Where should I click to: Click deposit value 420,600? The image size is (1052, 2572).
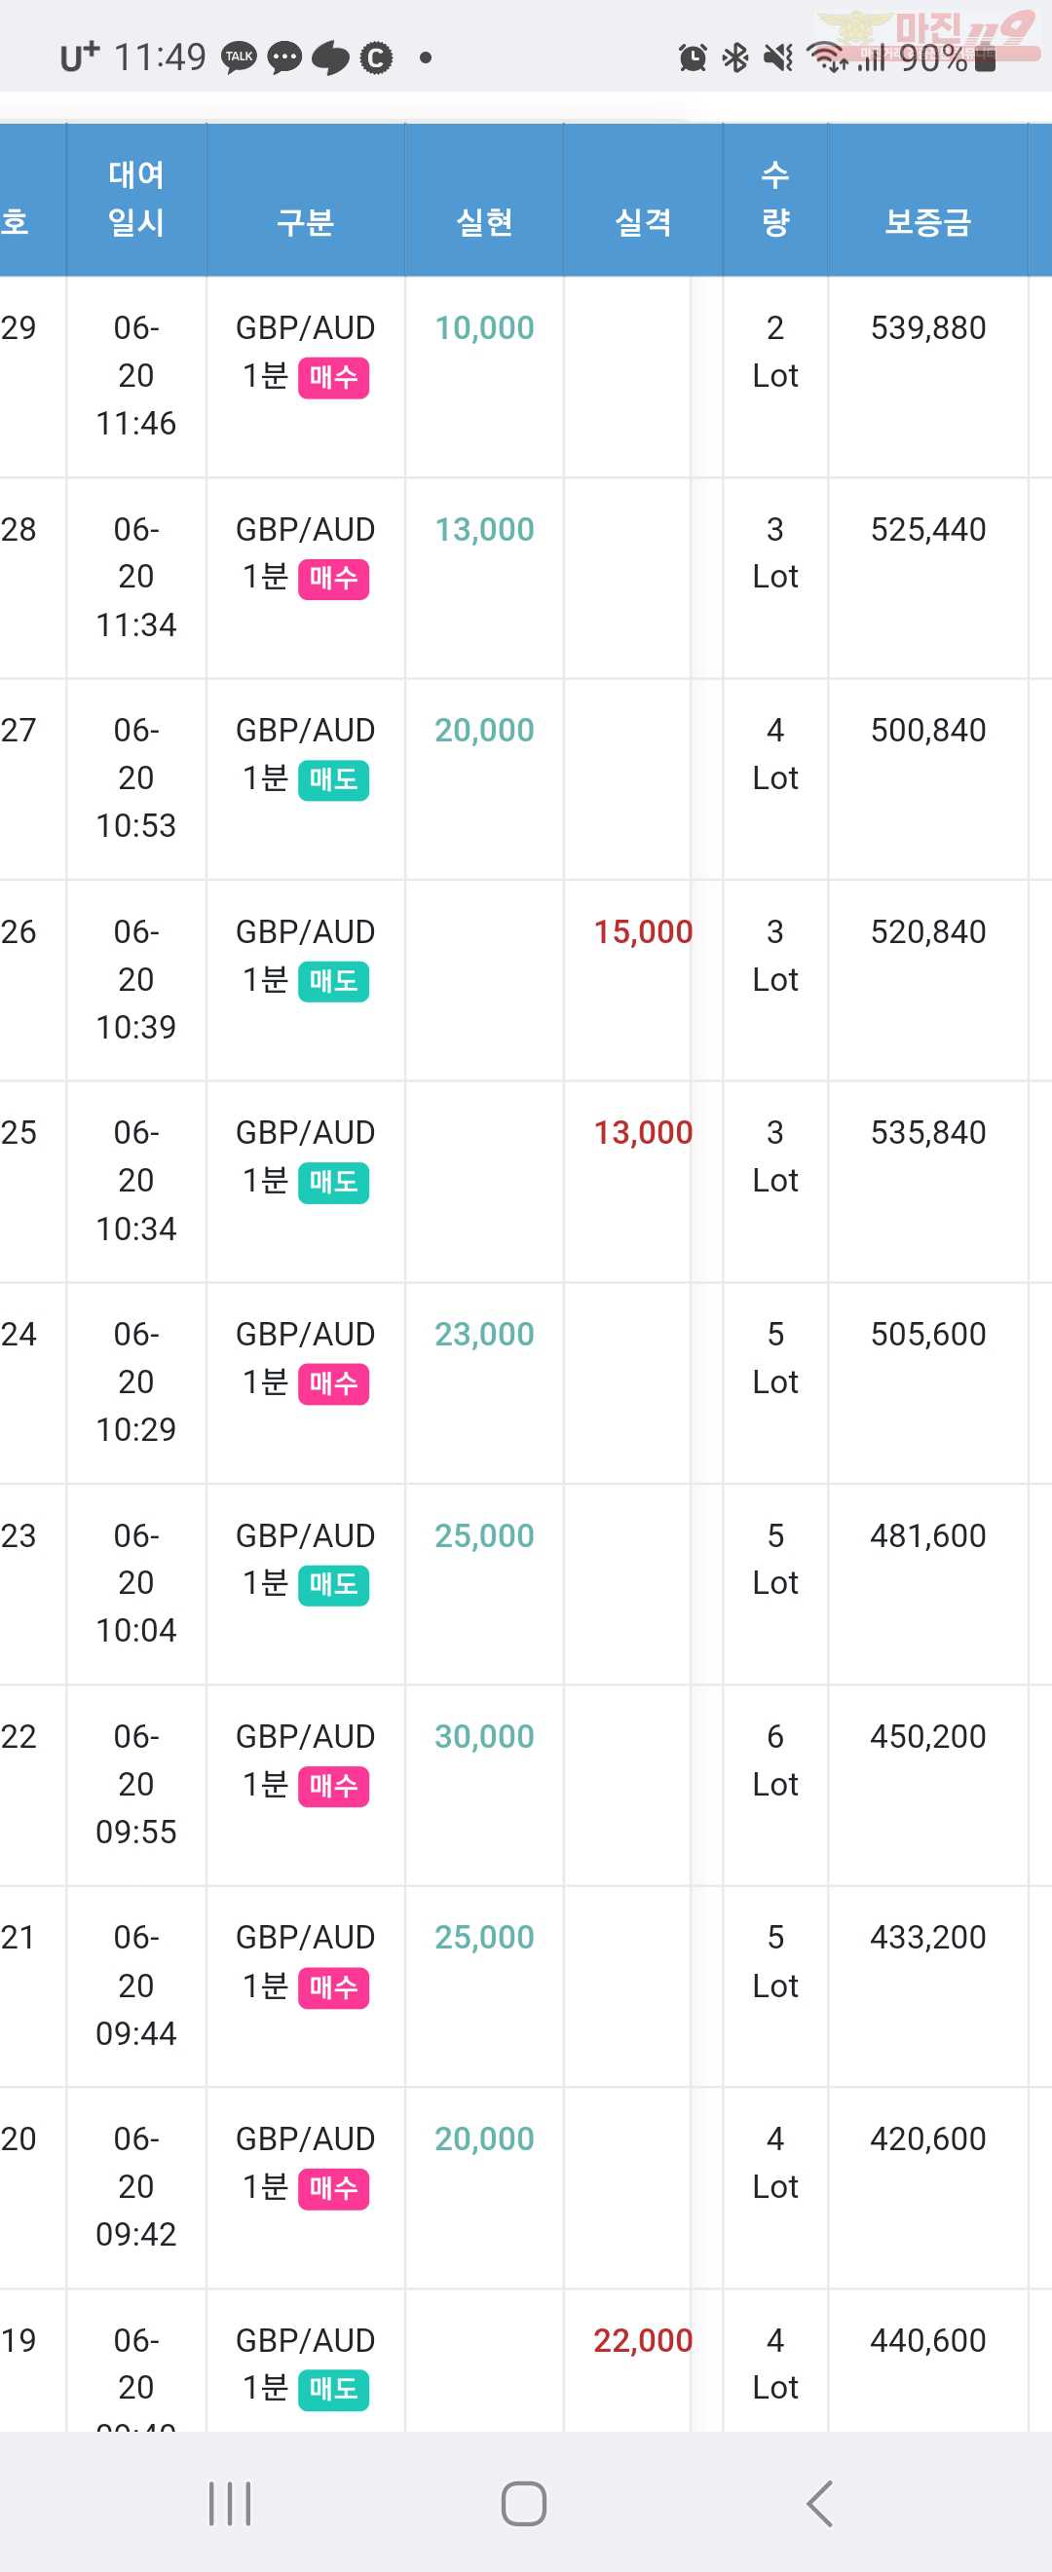click(x=928, y=2138)
